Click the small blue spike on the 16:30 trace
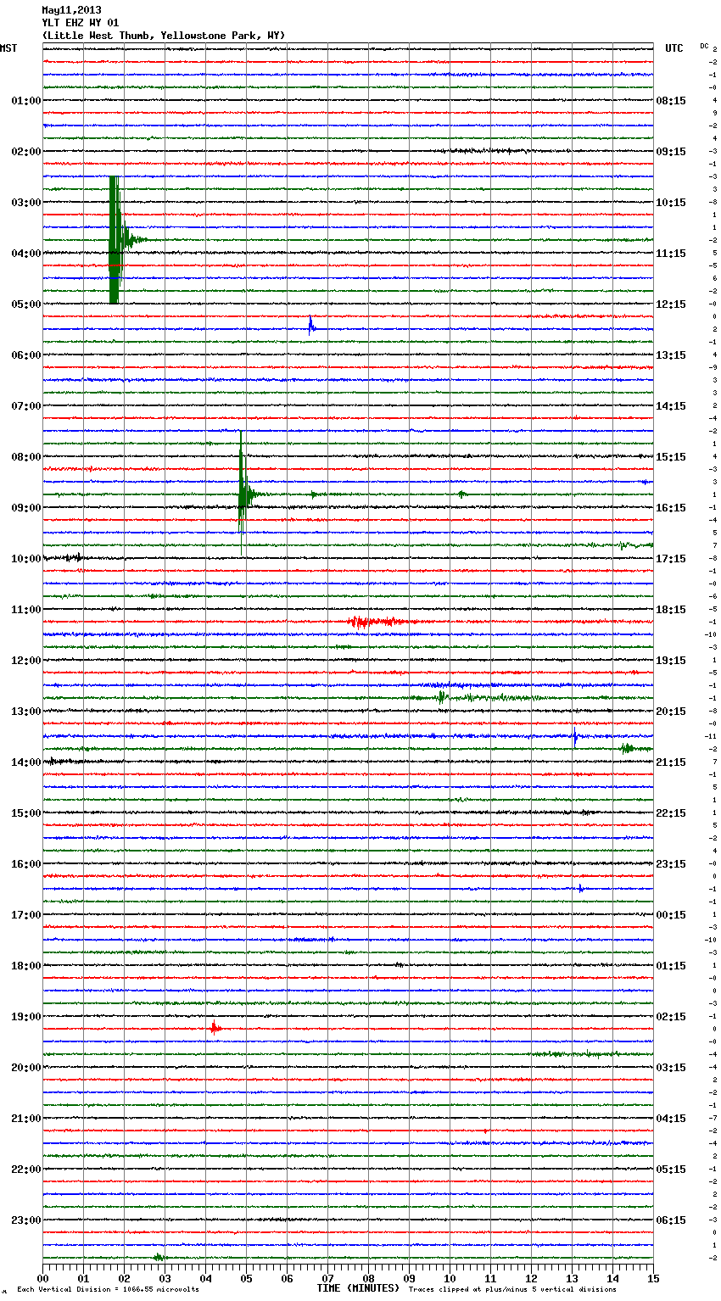The image size is (721, 1301). pos(581,889)
